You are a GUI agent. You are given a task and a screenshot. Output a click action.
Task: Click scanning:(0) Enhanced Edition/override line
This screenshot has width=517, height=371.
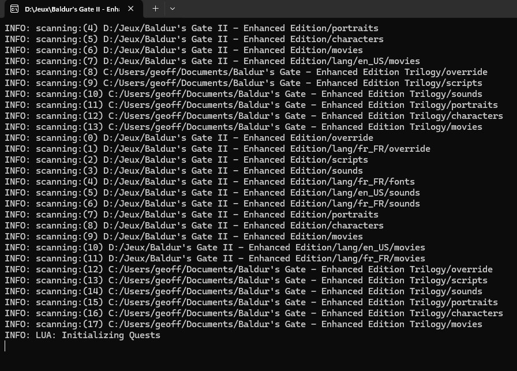[x=189, y=138]
